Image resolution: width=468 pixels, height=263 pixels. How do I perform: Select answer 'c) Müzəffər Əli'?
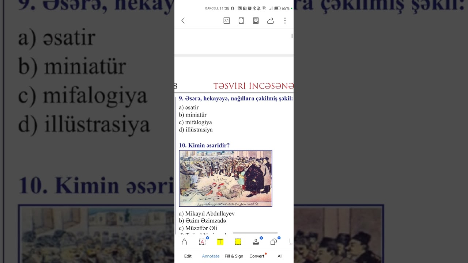198,228
